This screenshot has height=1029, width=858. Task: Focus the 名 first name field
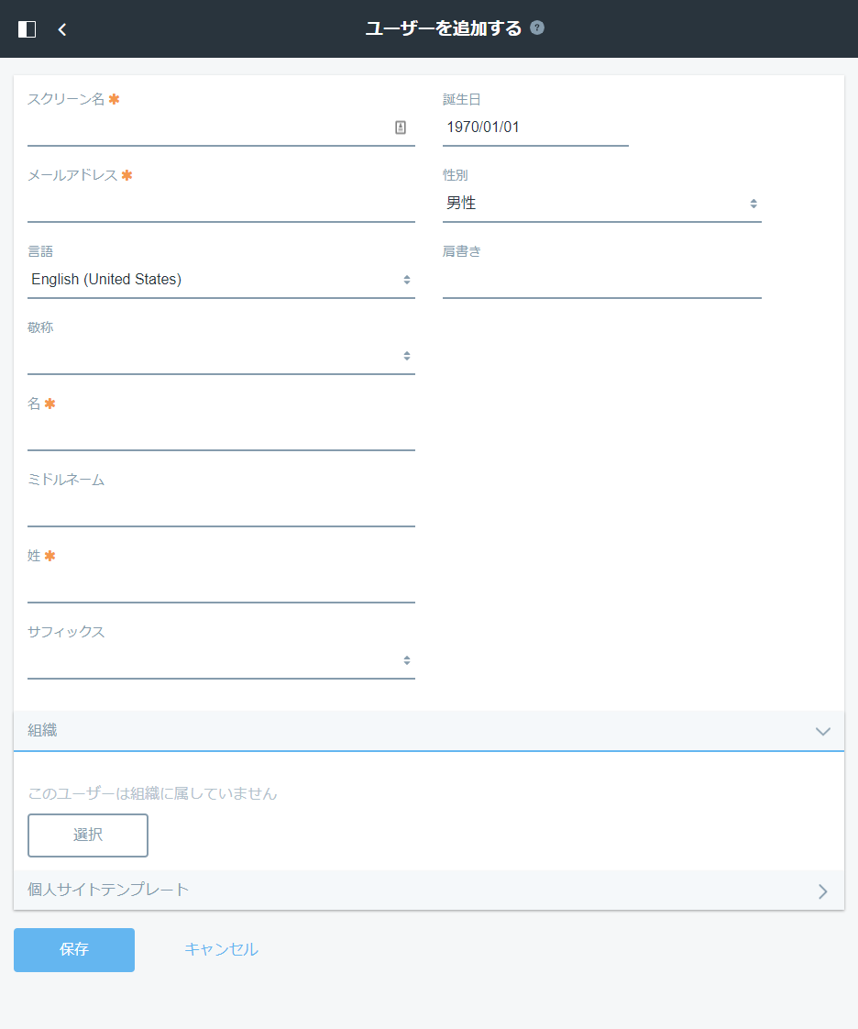point(221,432)
